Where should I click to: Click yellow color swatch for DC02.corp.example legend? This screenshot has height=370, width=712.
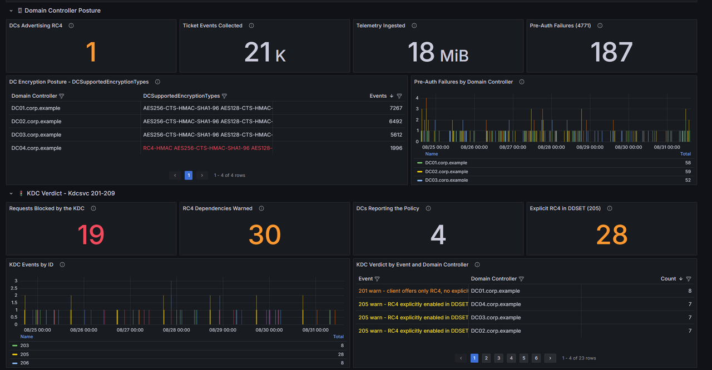(419, 172)
